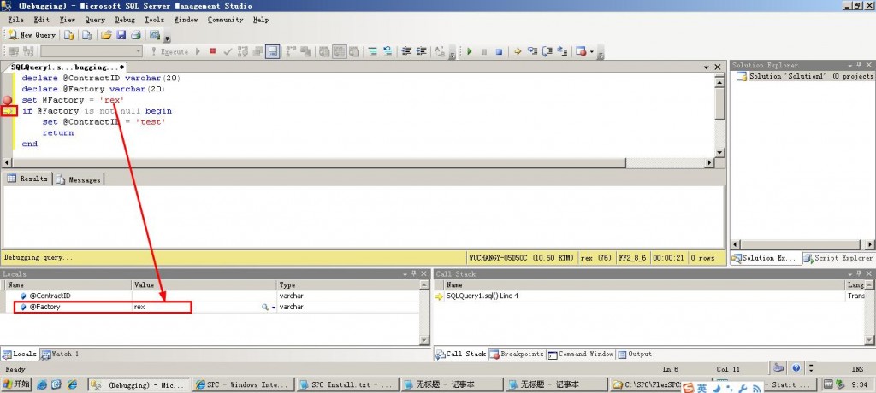Image resolution: width=876 pixels, height=393 pixels.
Task: Open the Help menu
Action: point(260,20)
